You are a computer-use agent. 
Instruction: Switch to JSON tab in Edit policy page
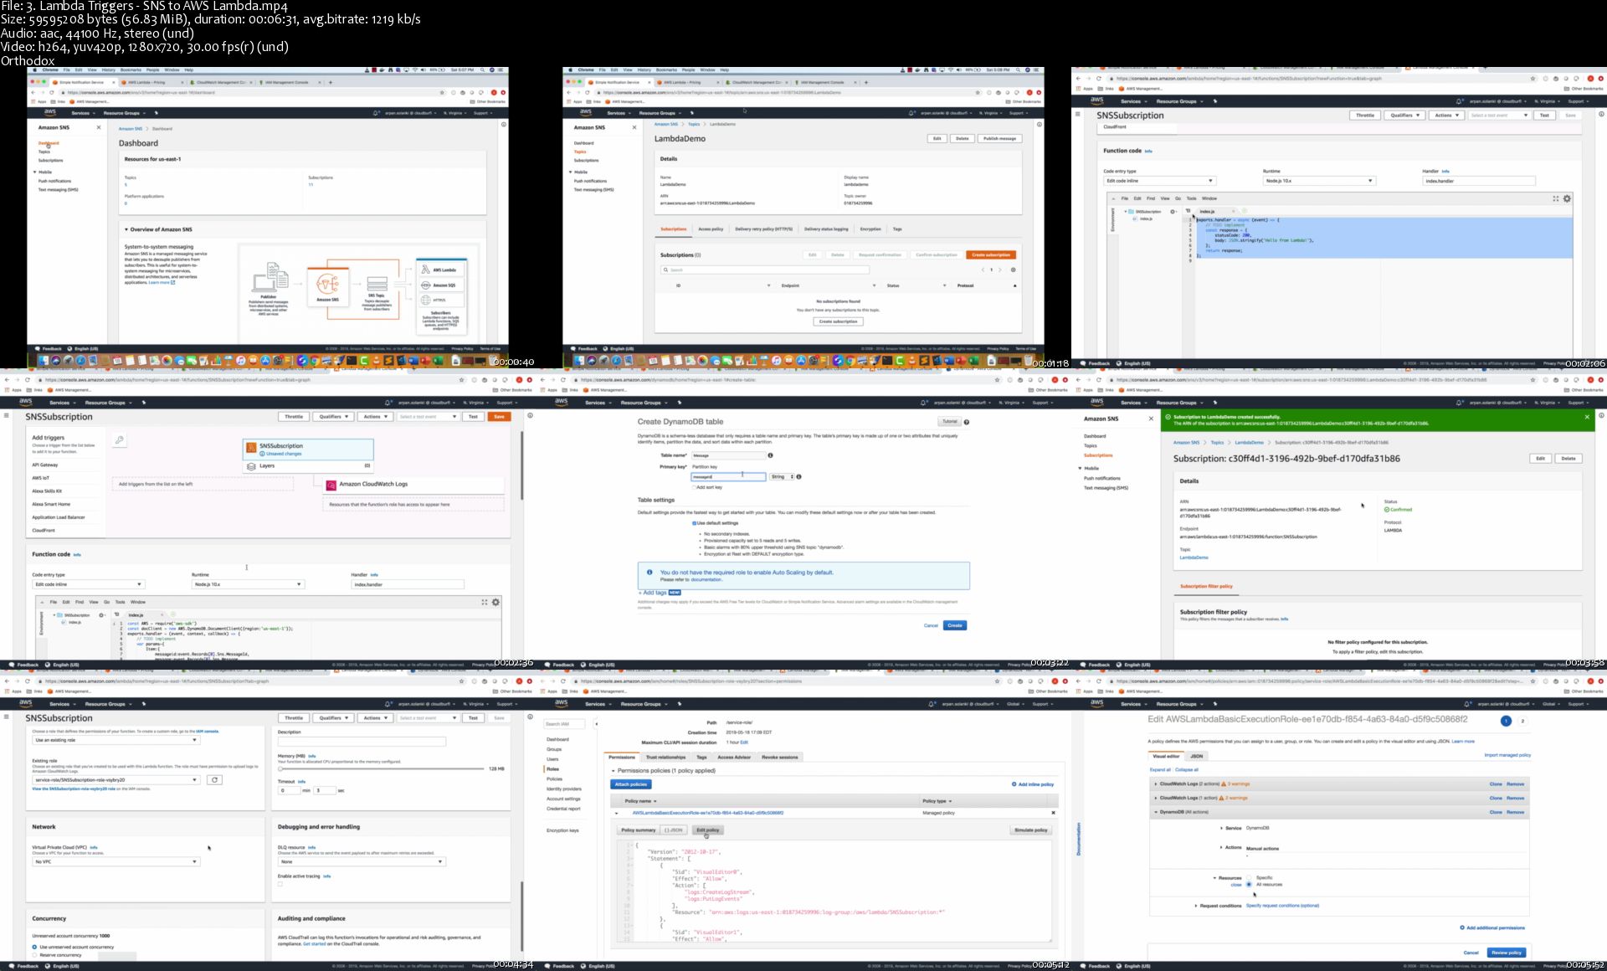coord(1197,756)
